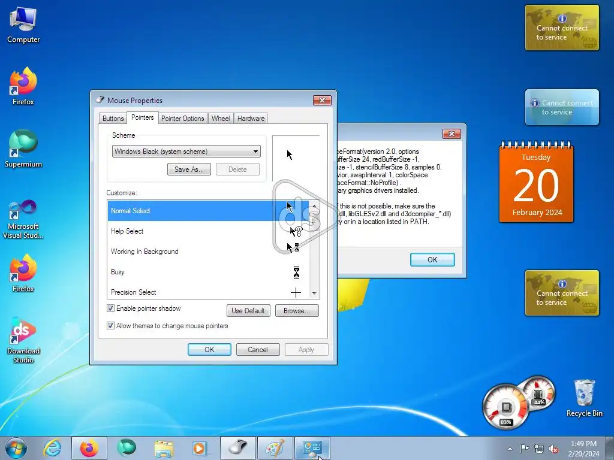Open the network tray icon
Screen dimensions: 614x460
[x=539, y=449]
